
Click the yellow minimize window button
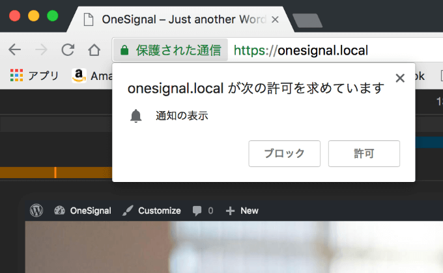pos(34,16)
